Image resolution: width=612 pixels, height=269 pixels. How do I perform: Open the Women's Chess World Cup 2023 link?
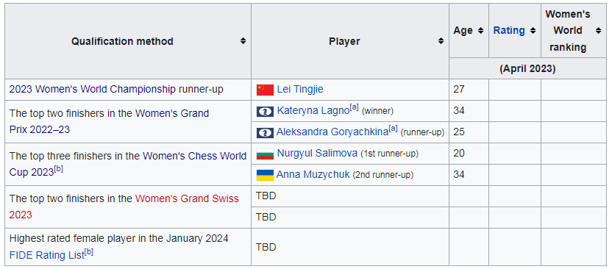click(x=128, y=164)
